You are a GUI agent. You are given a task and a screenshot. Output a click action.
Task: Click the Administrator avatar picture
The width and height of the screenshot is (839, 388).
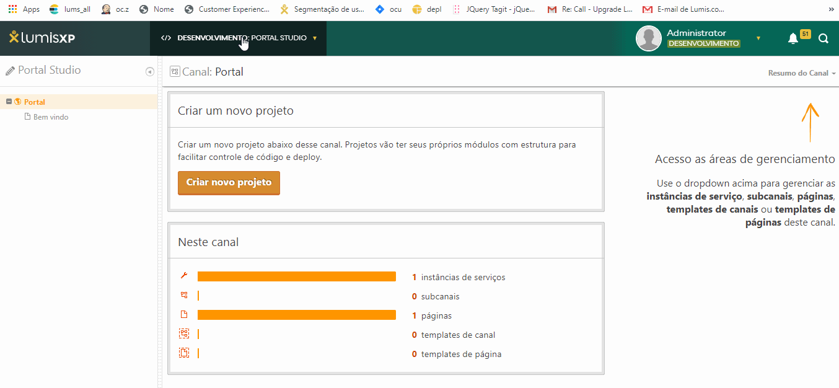point(649,38)
